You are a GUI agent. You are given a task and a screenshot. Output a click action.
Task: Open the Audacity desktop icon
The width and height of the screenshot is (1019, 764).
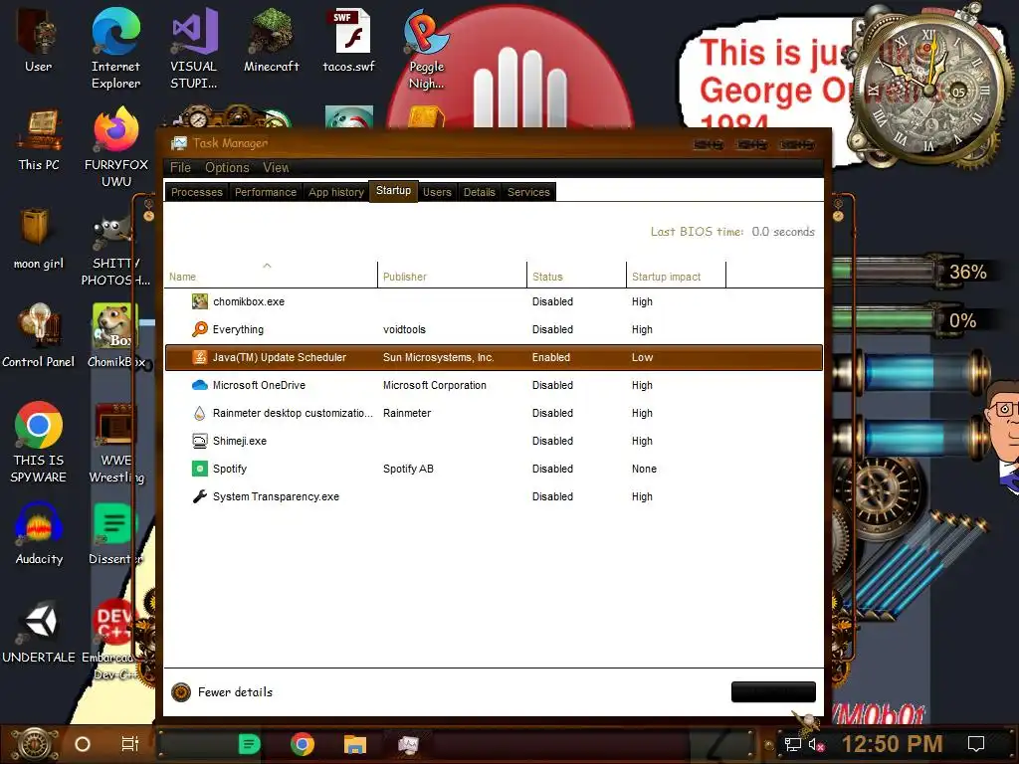click(39, 523)
